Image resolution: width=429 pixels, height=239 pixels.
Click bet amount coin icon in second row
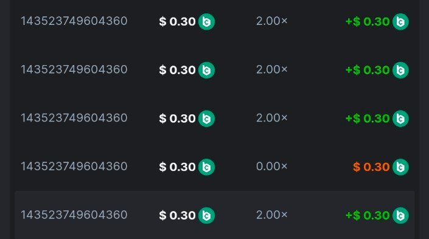206,70
